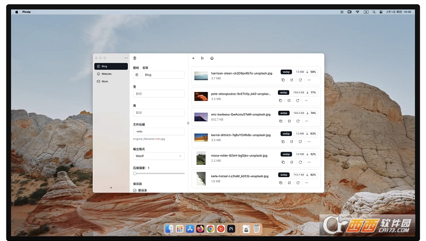The width and height of the screenshot is (426, 241).
Task: Copy icon for pete-alexopoulos image
Action: [x=281, y=101]
